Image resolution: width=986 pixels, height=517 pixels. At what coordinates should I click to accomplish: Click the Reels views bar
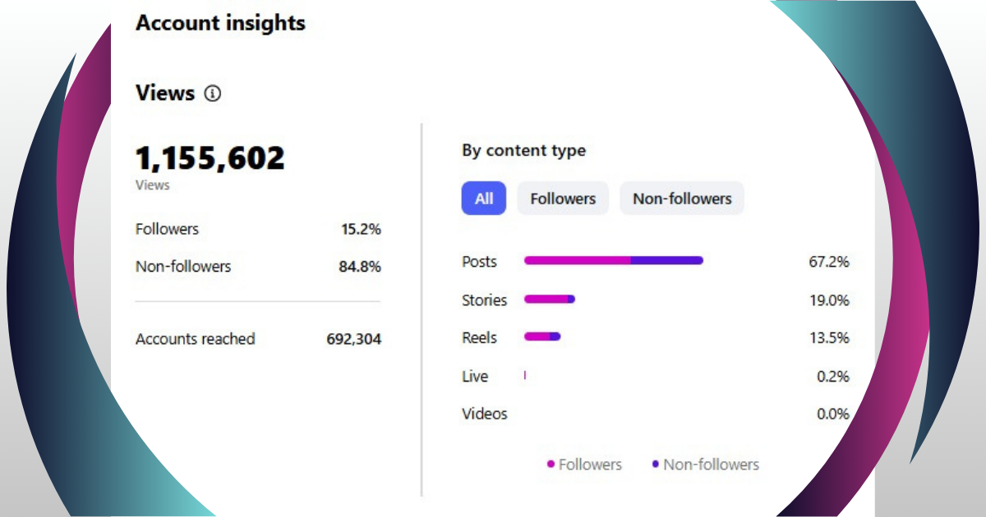point(541,336)
